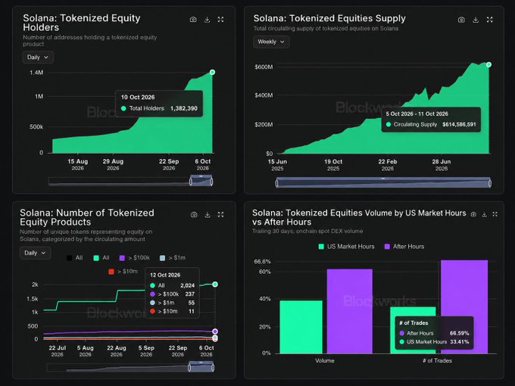Click the 12 Oct 2026 tooltip date
Screen dimensions: 515x386
point(165,275)
